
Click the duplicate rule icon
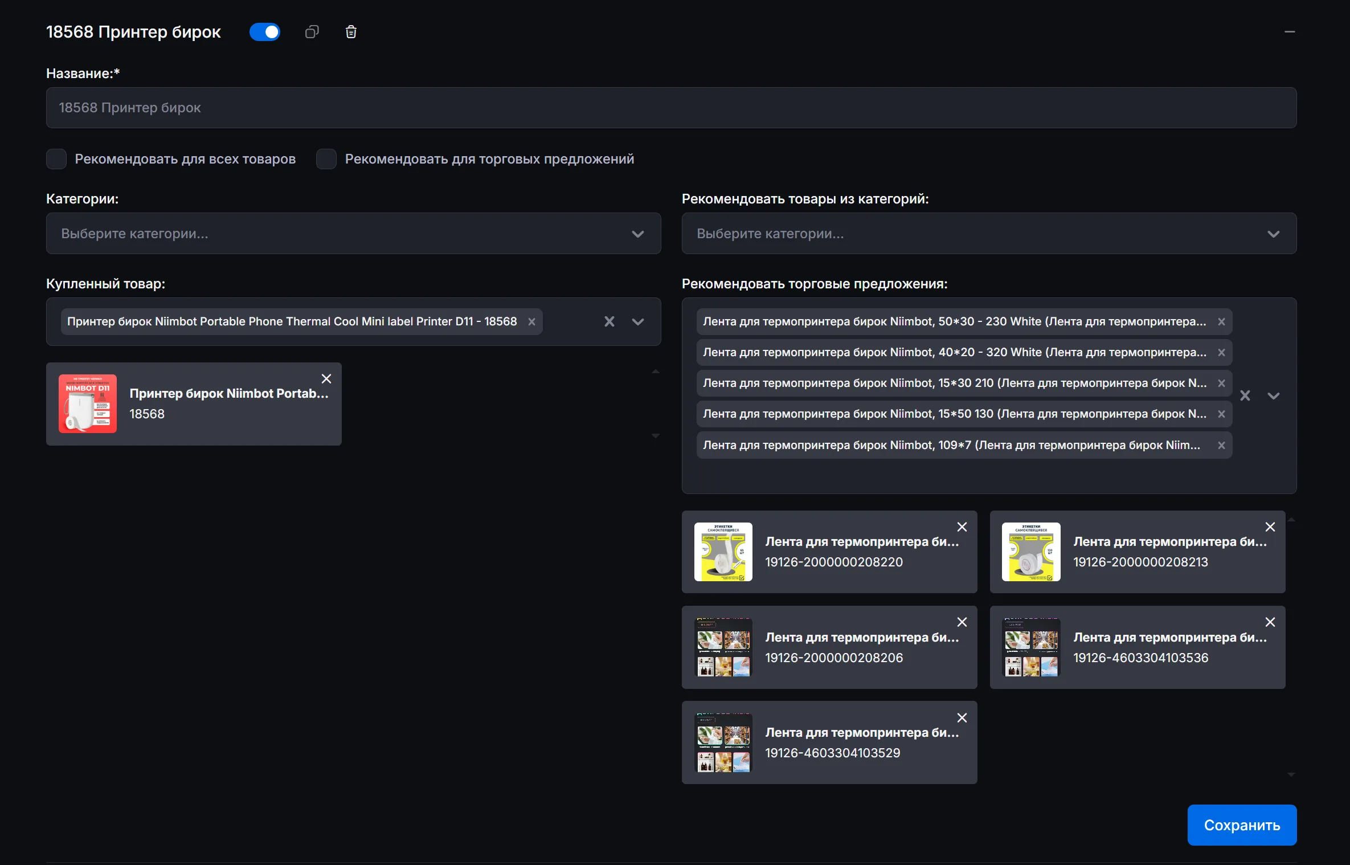tap(312, 32)
